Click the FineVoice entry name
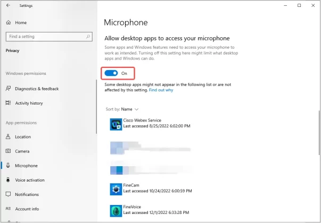This screenshot has width=321, height=223. click(132, 207)
